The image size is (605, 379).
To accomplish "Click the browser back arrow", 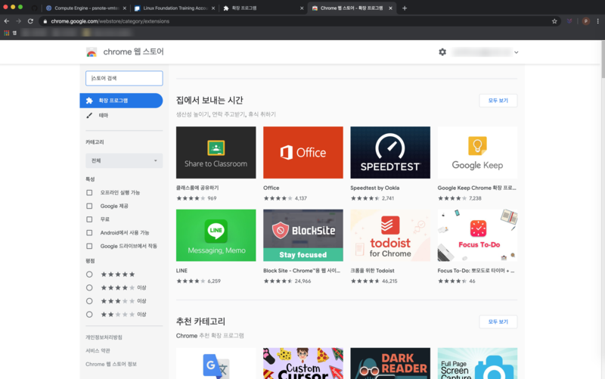I will coord(7,21).
